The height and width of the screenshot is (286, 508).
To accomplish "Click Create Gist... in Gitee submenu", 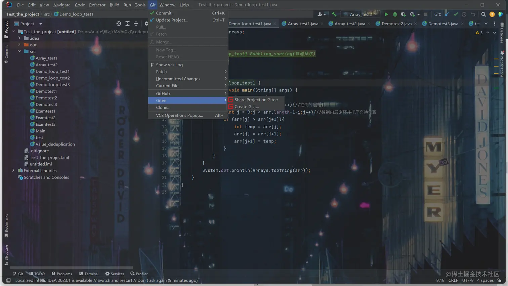I will [x=256, y=107].
